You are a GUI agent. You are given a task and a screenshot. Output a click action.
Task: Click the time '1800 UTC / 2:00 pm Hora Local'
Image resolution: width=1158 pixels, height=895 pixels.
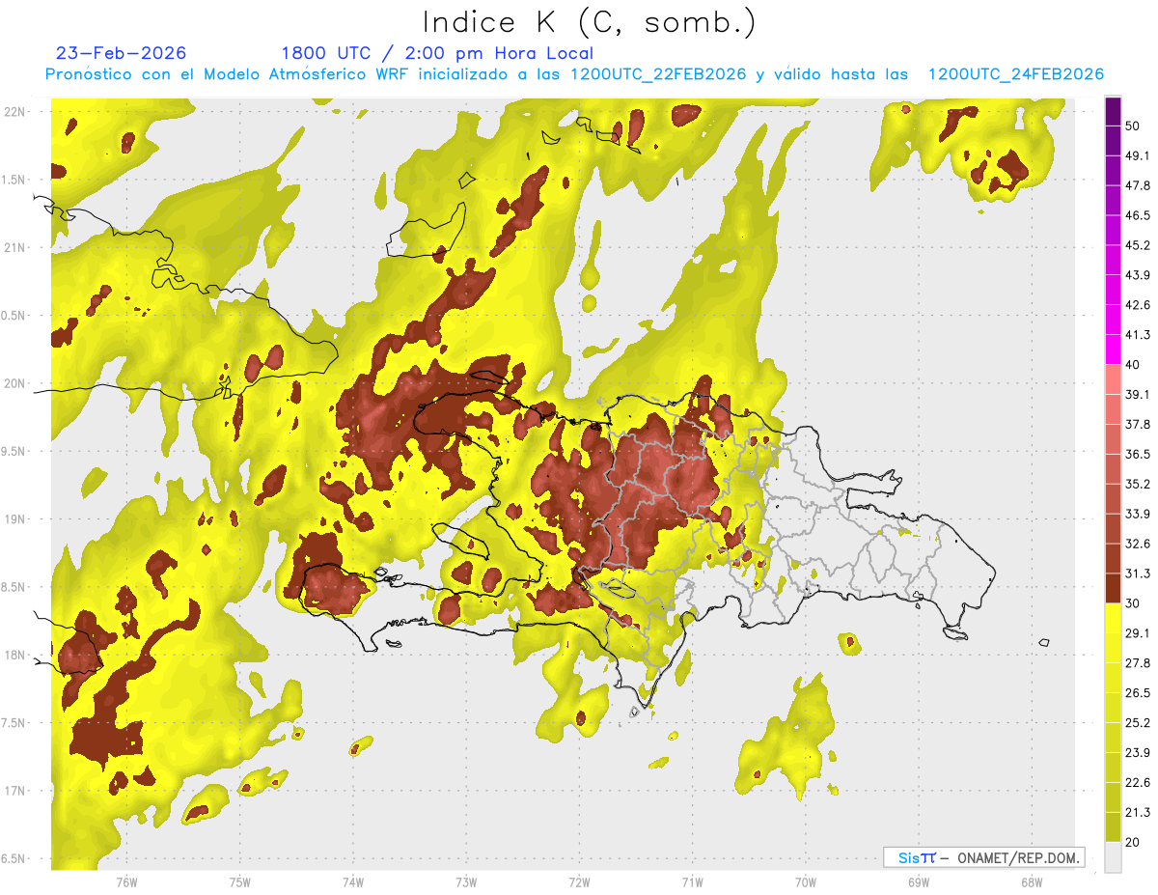tap(437, 53)
